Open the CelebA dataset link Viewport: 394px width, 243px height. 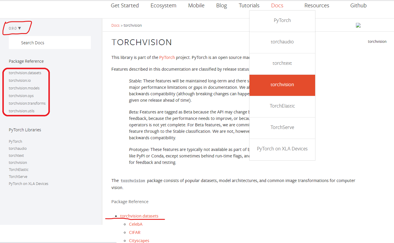point(135,224)
